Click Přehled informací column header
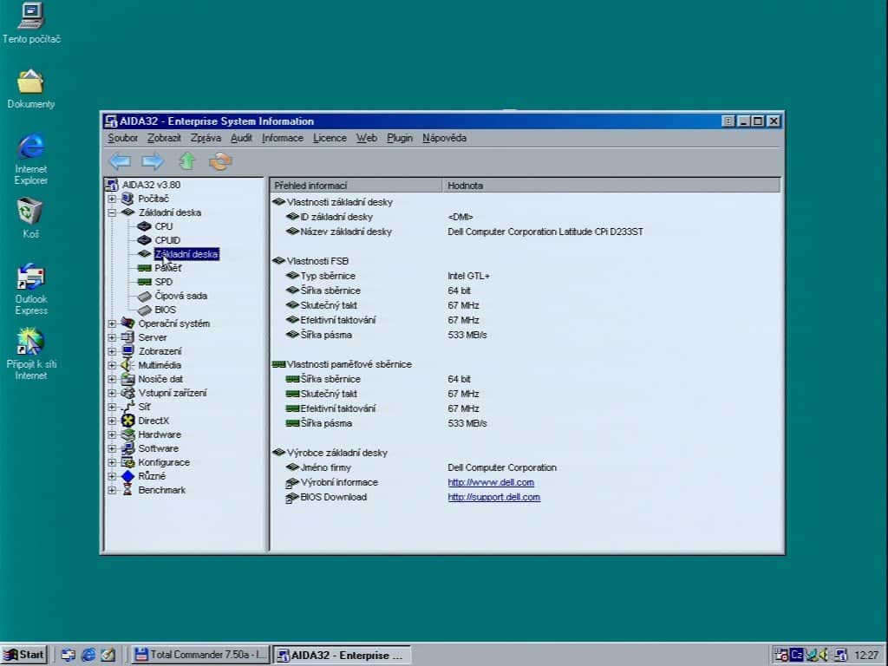Image resolution: width=888 pixels, height=666 pixels. point(356,186)
